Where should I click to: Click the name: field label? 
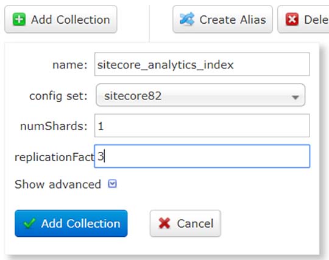[70, 65]
